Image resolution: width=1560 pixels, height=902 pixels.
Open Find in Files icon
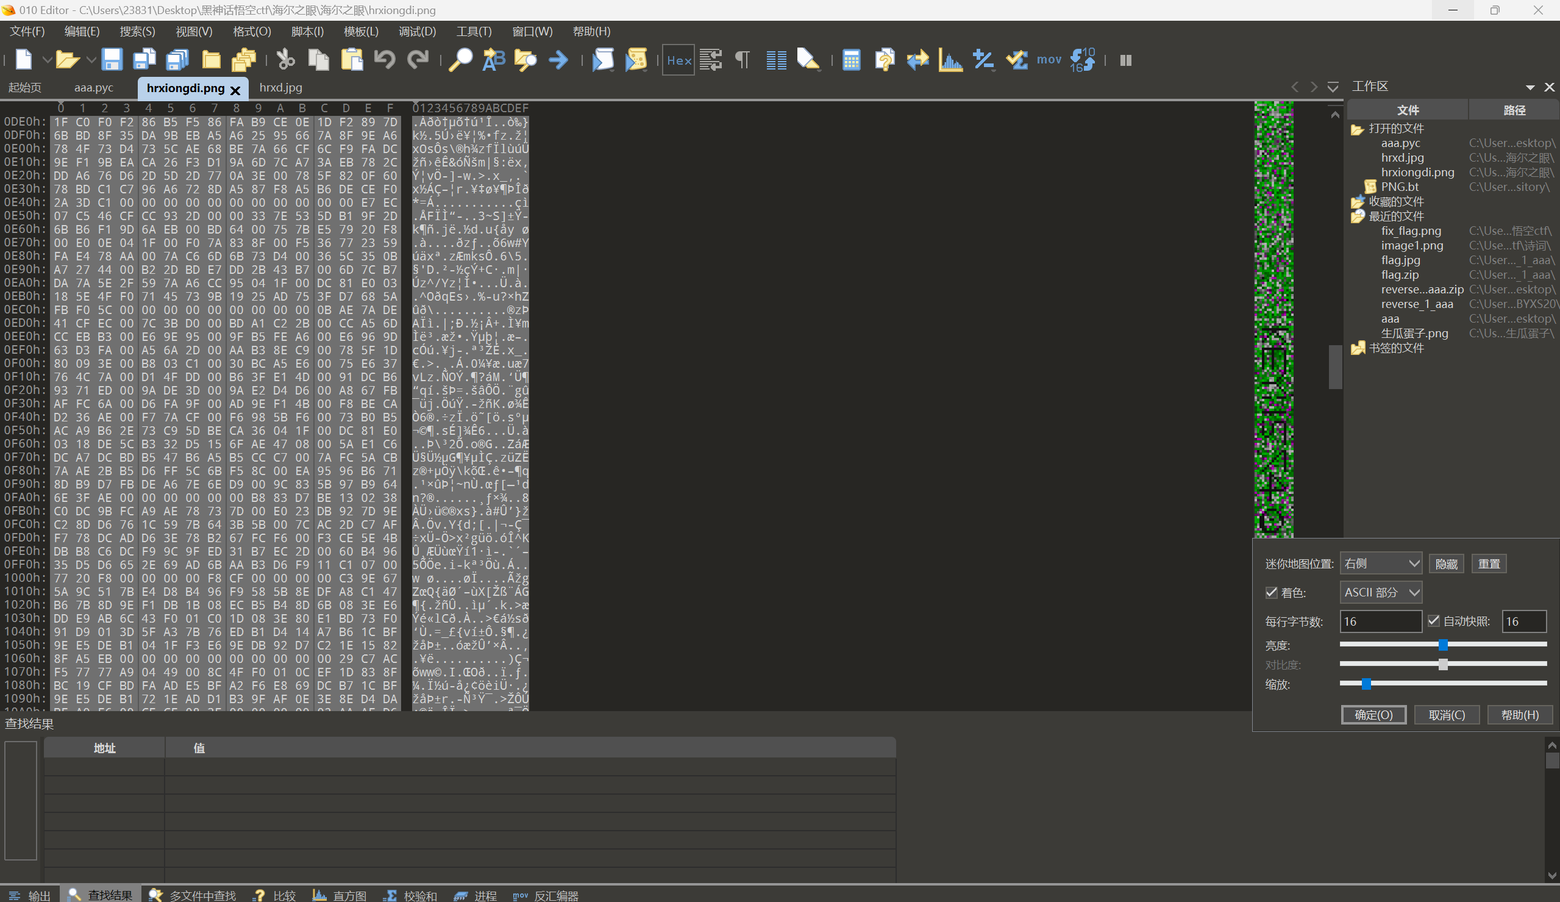[x=525, y=60]
